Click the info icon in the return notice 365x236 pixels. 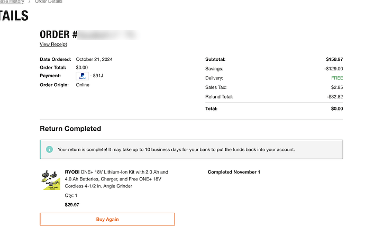click(x=49, y=149)
